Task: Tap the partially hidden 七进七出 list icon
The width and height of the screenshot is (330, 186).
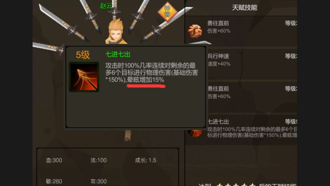Action: [195, 133]
